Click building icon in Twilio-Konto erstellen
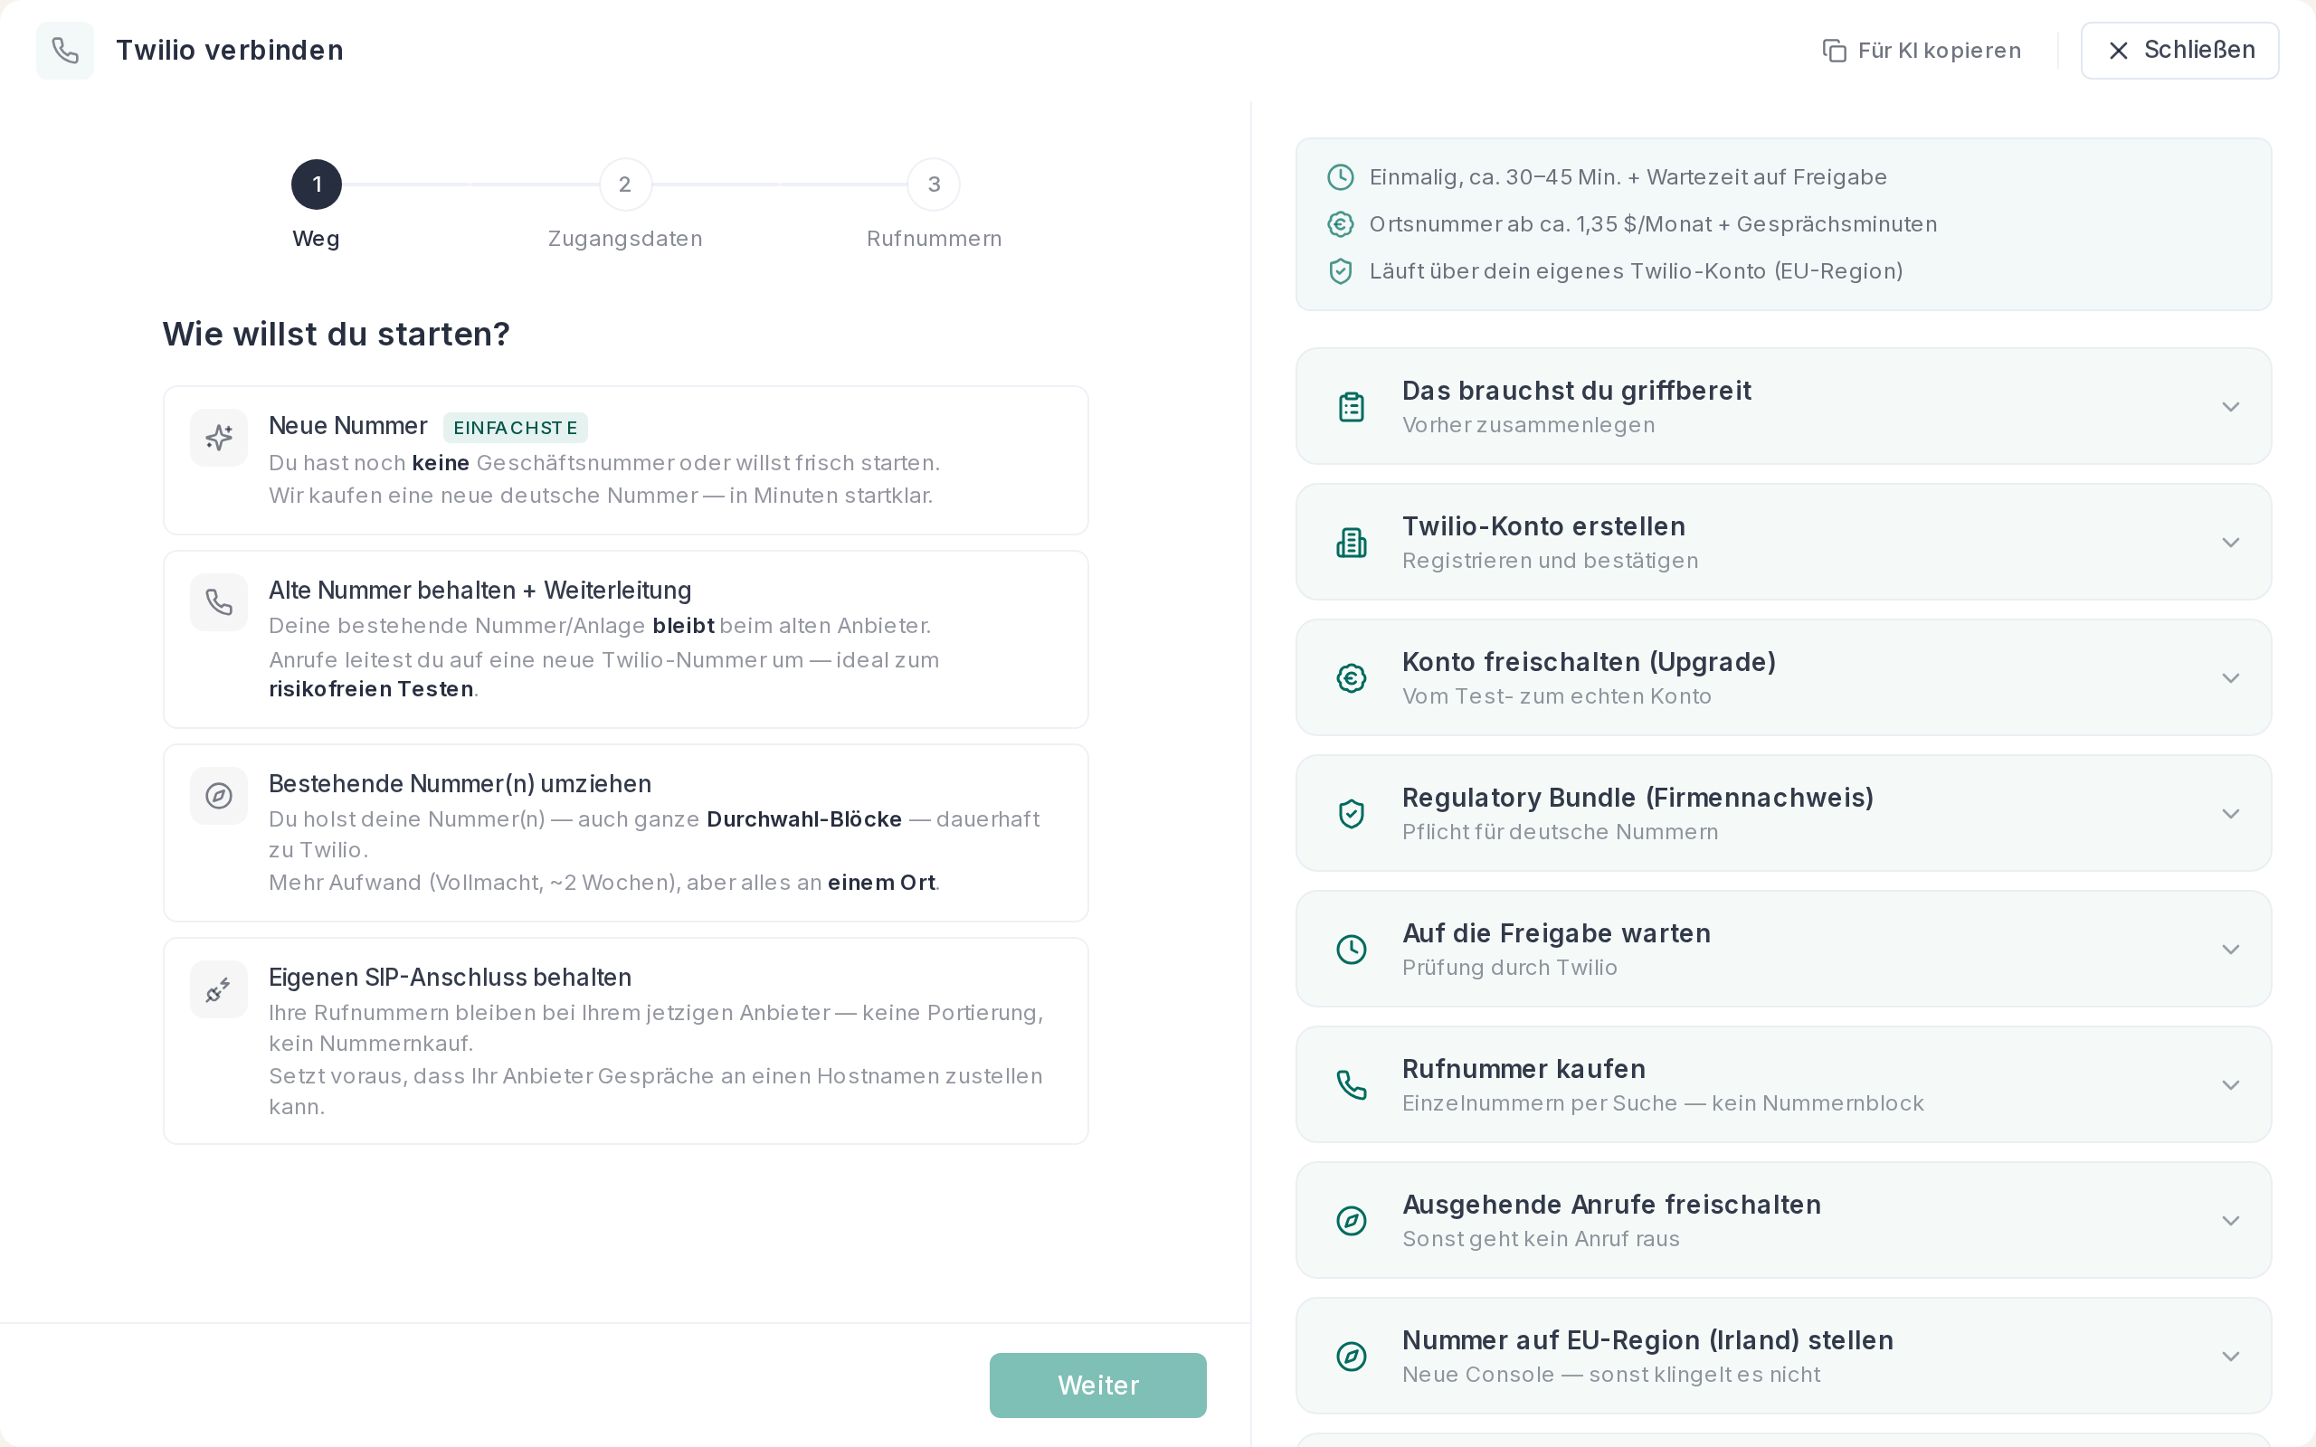 (1352, 543)
